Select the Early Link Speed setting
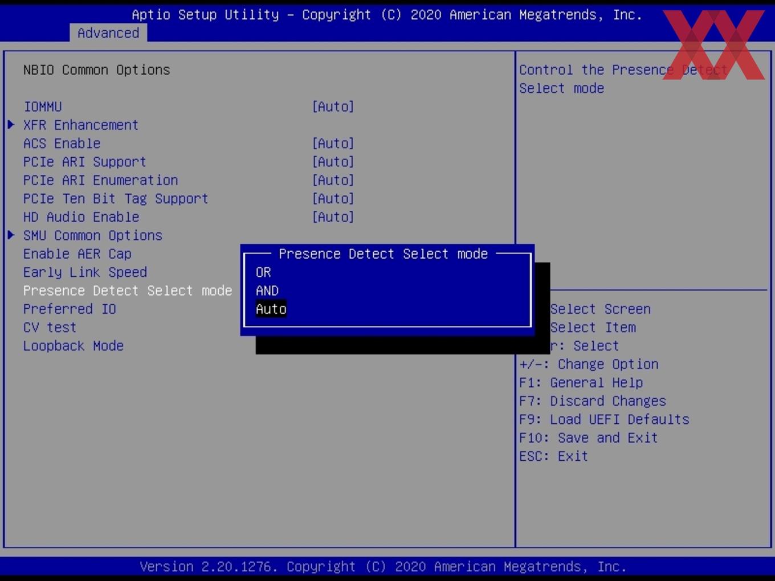Screen dimensions: 775x581 pos(85,272)
